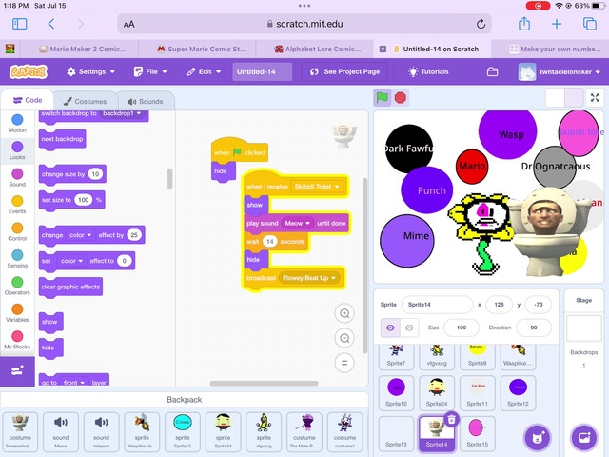Click the Untitled-14 project title field
This screenshot has width=609, height=457.
click(263, 71)
